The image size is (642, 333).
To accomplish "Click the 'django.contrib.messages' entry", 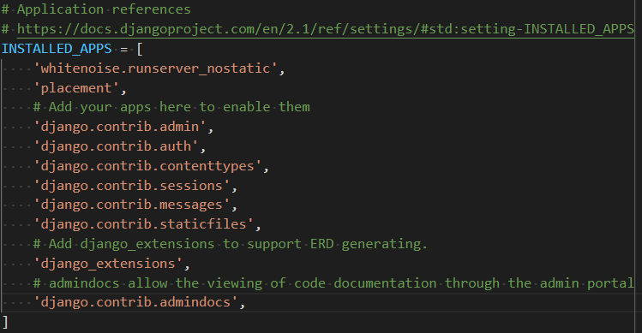I will click(x=131, y=205).
